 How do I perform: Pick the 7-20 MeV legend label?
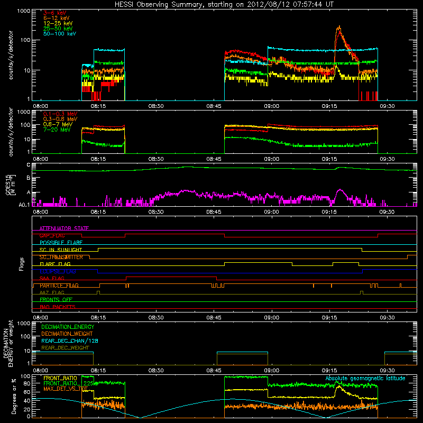(x=57, y=130)
